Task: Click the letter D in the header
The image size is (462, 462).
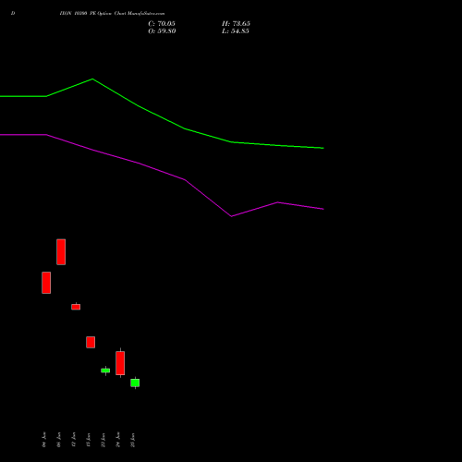Action: point(13,14)
